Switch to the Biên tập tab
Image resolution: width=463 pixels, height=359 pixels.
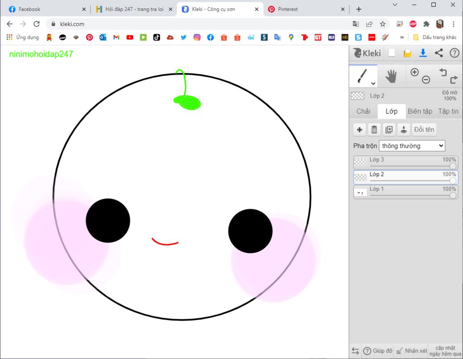tap(420, 111)
